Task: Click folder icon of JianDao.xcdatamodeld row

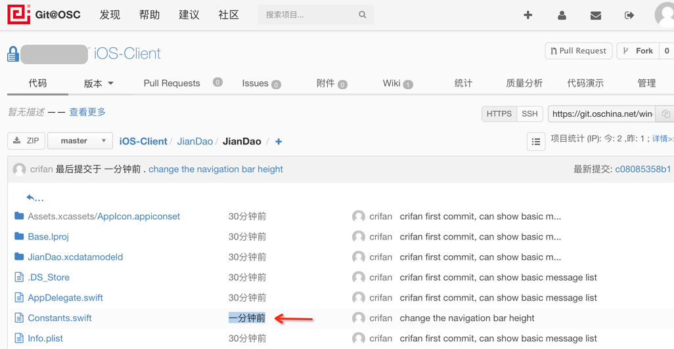Action: (x=19, y=257)
